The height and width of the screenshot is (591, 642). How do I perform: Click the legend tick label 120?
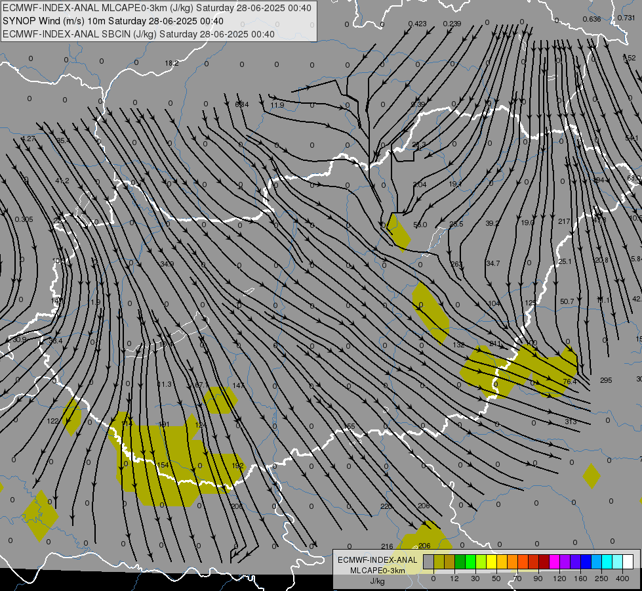point(559,579)
